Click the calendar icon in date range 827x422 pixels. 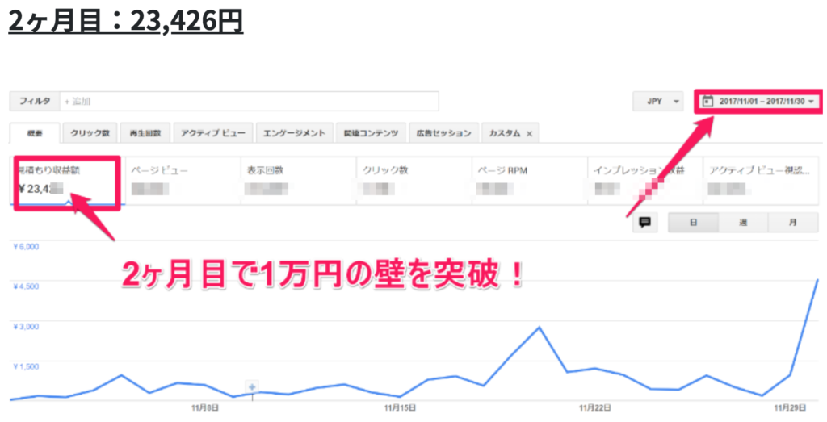coord(708,102)
